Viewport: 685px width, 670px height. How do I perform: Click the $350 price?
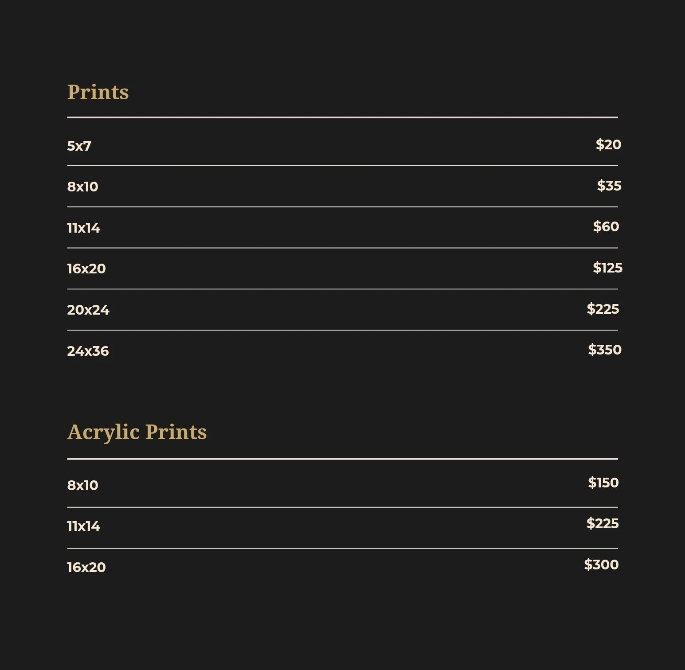coord(605,350)
